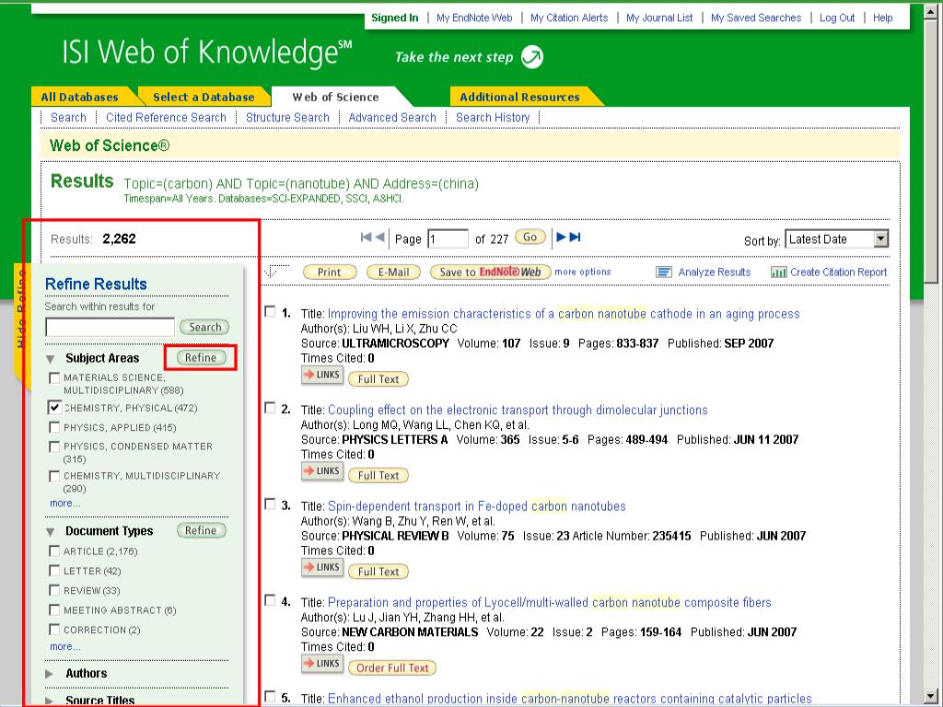The width and height of the screenshot is (943, 707).
Task: Click the LINKS icon for result 2
Action: pos(322,471)
